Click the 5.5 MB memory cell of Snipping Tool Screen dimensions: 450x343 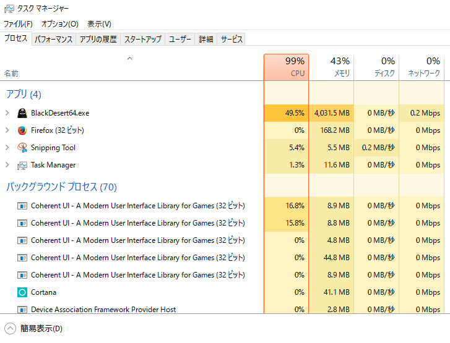(331, 148)
